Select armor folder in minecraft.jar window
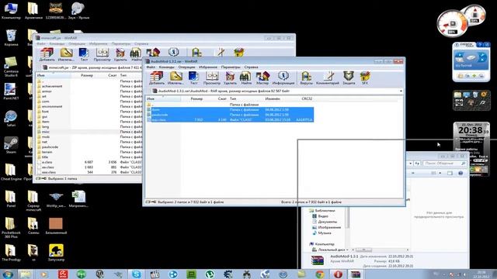This screenshot has width=497, height=279. [47, 91]
